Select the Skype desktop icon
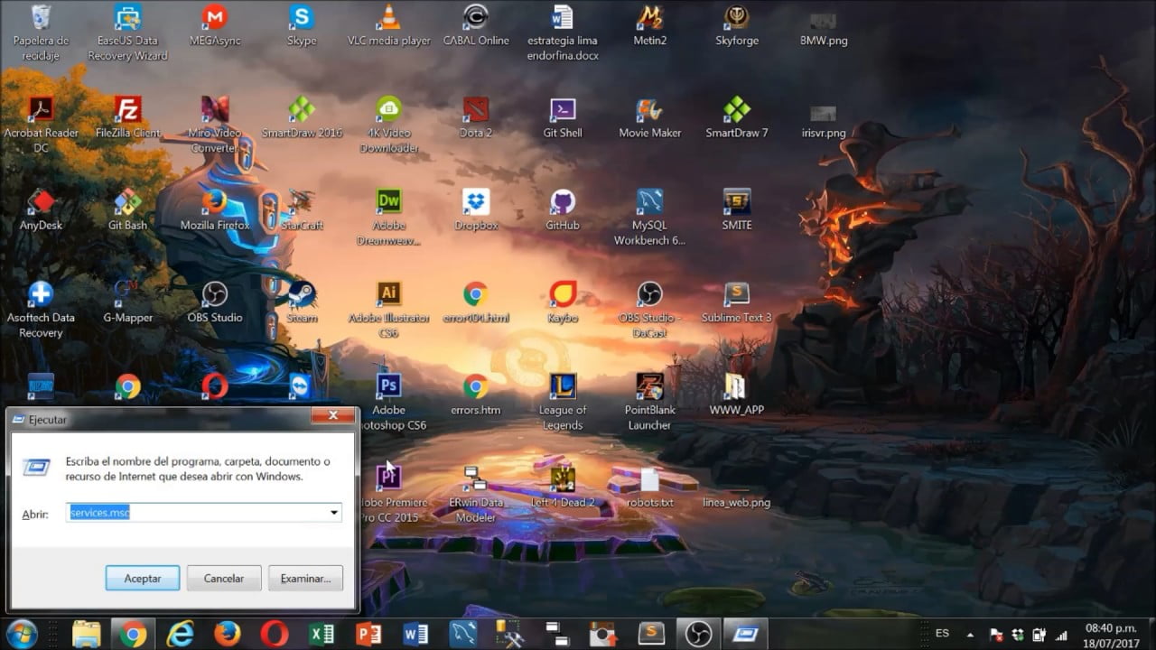The image size is (1156, 650). pyautogui.click(x=302, y=24)
